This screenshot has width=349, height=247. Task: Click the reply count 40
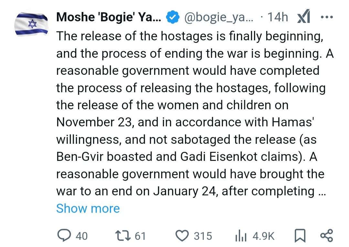[81, 236]
